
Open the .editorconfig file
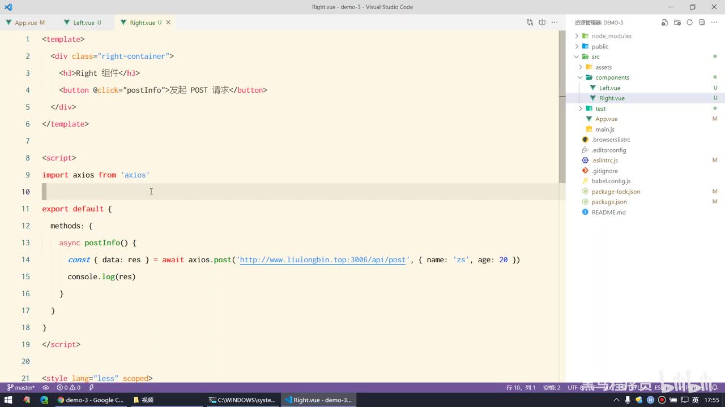click(609, 150)
